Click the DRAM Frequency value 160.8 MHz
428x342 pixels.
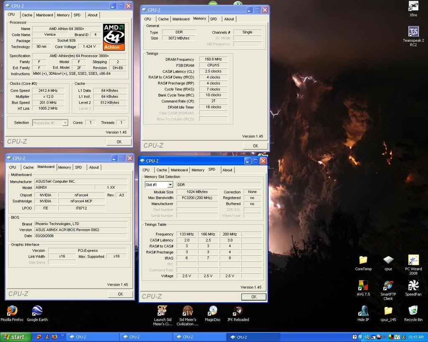213,59
